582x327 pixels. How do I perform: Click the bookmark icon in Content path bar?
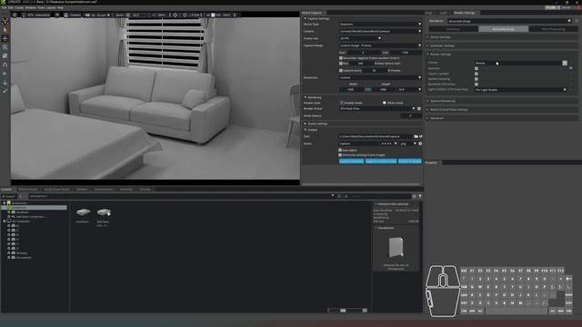(x=339, y=196)
